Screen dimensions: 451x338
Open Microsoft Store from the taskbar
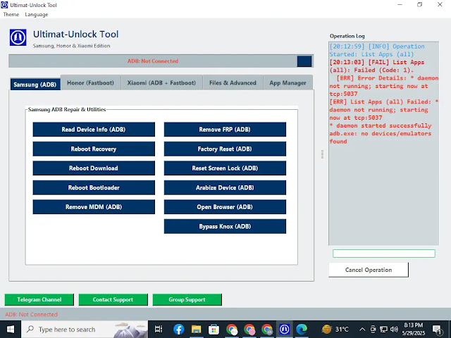[214, 330]
